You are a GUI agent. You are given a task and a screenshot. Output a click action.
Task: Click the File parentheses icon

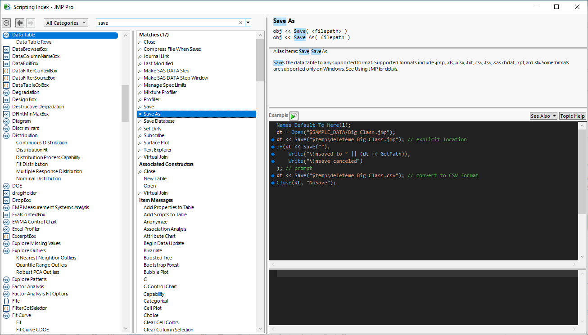coord(6,301)
